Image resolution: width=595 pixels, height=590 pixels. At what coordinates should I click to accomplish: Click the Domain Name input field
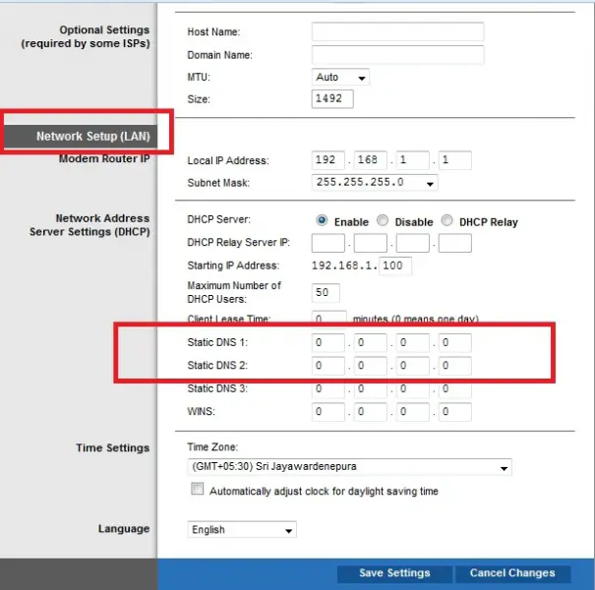397,55
